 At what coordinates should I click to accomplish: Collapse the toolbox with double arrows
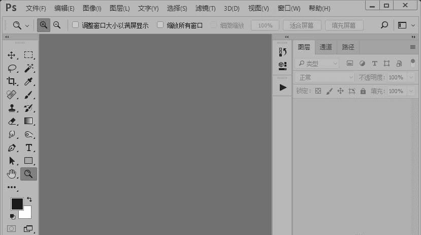tap(7, 37)
